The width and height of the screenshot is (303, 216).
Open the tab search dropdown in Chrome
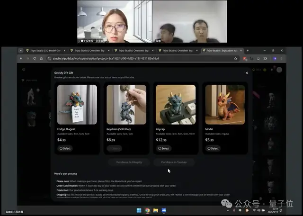(x=20, y=50)
